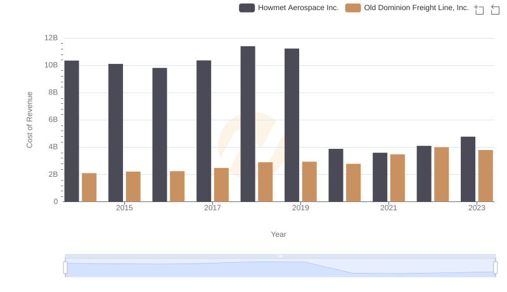The width and height of the screenshot is (507, 292).
Task: Click the 2021 x-axis label
Action: tap(388, 208)
